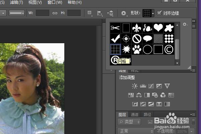This screenshot has width=201, height=134.
Task: Add Invert adjustment
Action: pos(135,104)
